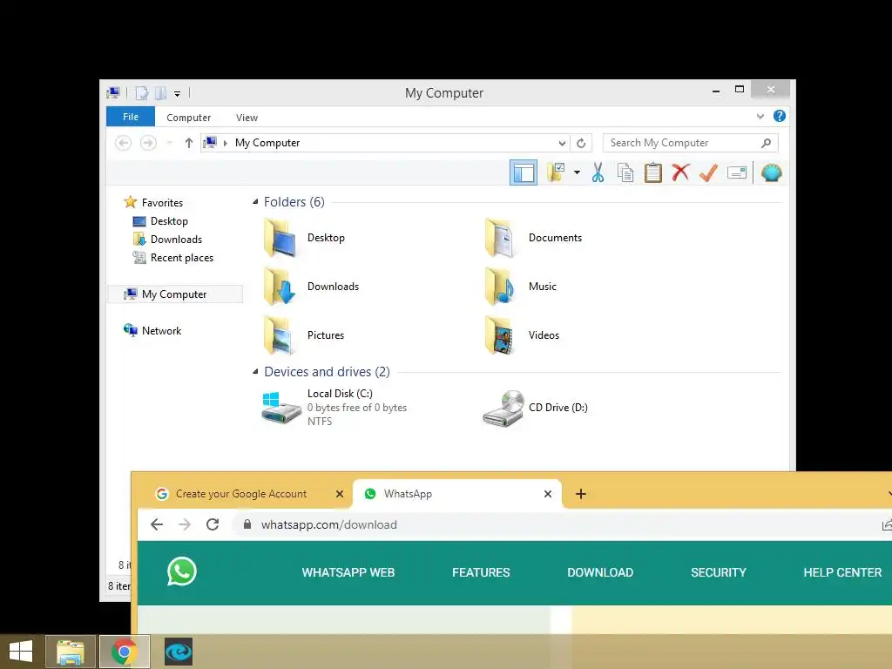Click the preview pane layout icon in toolbar
Screen dimensions: 892x669
click(x=523, y=172)
